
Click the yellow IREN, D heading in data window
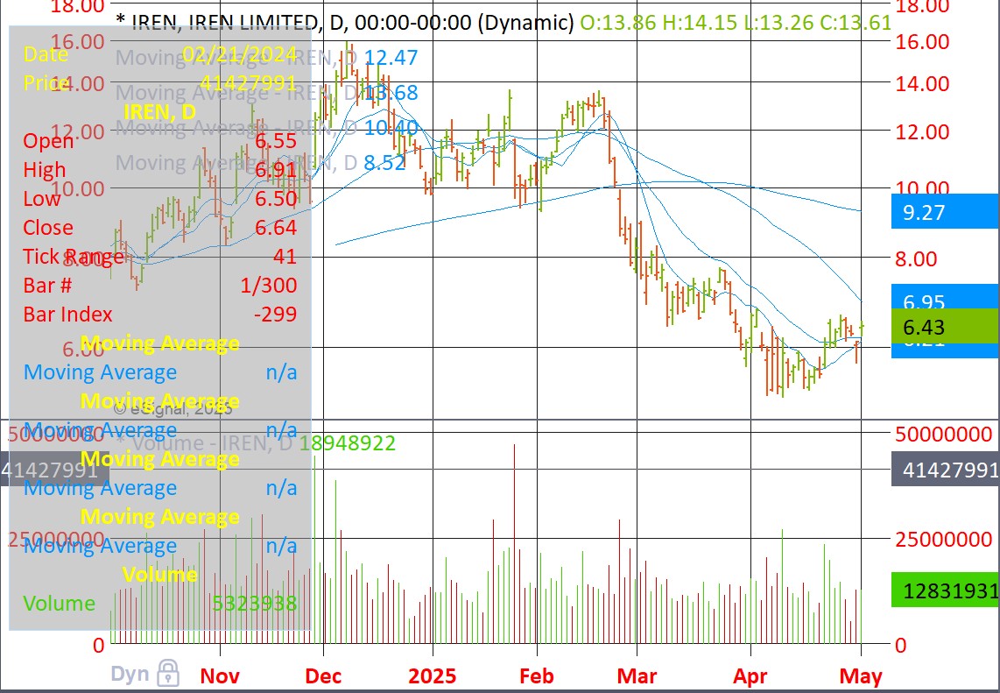point(159,111)
